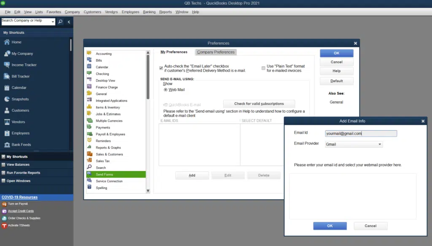This screenshot has height=246, width=432.
Task: Click the Add email button
Action: (x=192, y=176)
